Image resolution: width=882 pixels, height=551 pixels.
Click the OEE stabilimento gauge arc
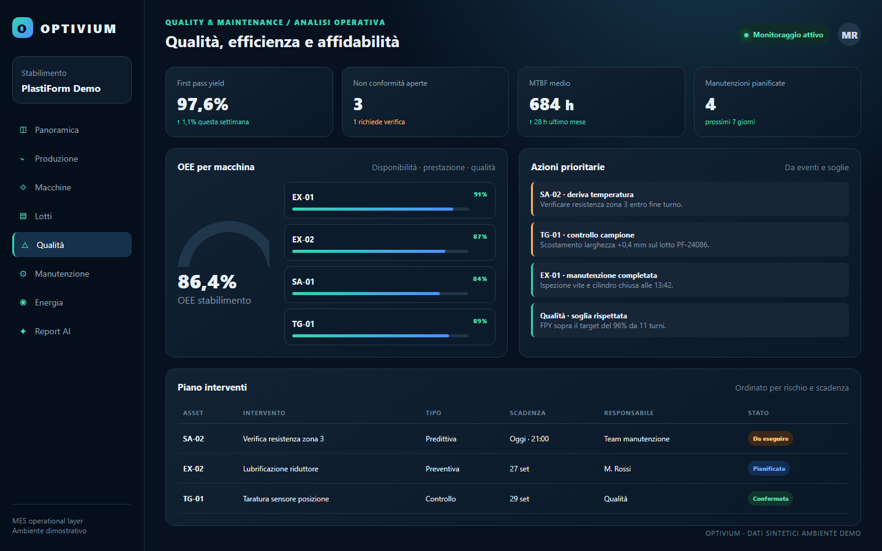click(224, 244)
